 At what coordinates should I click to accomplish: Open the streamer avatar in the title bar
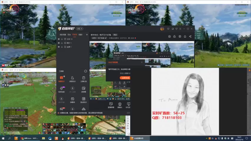(x=162, y=29)
